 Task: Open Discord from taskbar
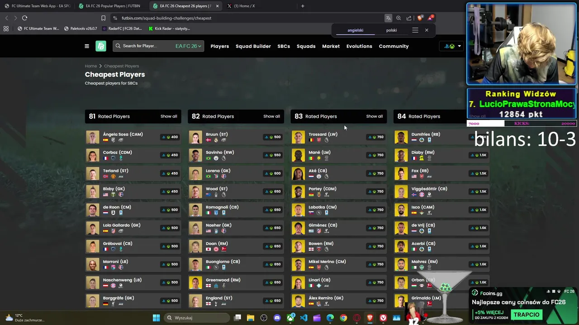pos(277,318)
